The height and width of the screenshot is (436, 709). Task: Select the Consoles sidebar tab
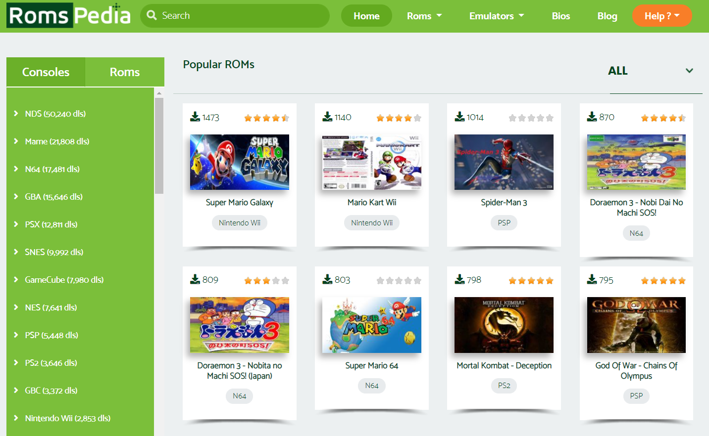point(46,72)
